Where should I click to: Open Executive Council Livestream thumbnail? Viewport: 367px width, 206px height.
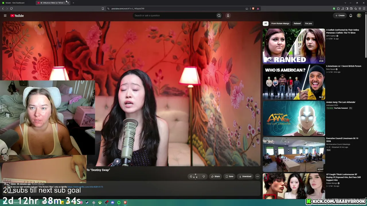click(x=294, y=154)
